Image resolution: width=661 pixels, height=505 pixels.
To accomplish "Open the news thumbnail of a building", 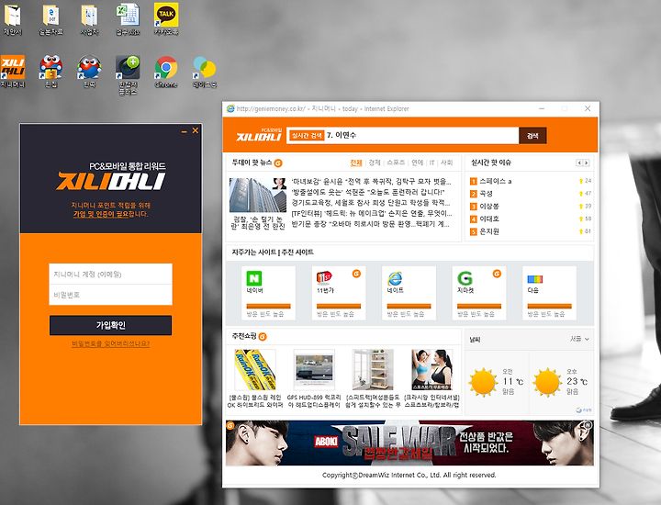I will [258, 195].
